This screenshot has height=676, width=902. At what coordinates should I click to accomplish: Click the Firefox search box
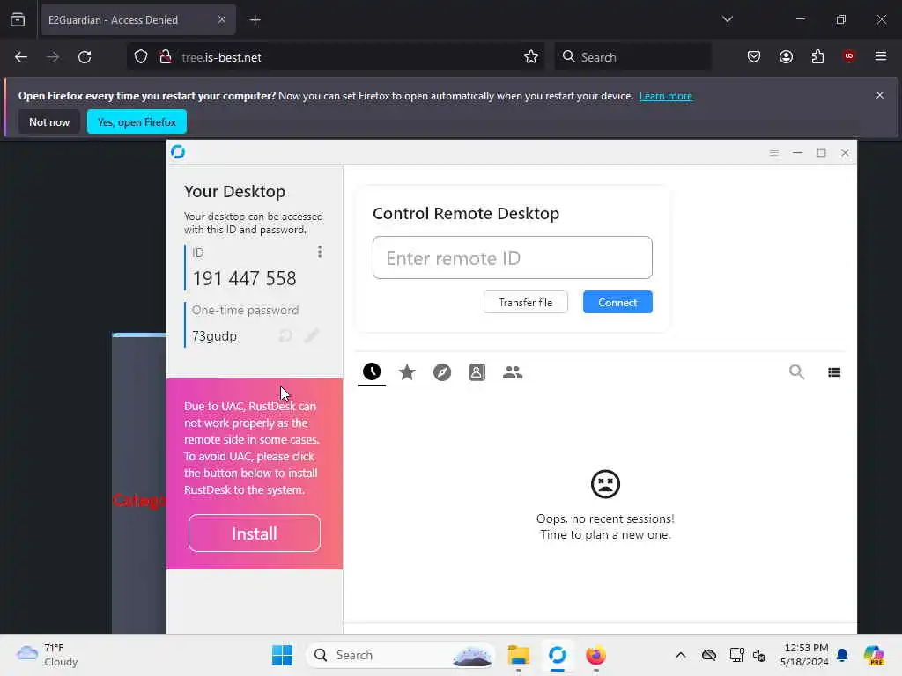click(x=632, y=57)
